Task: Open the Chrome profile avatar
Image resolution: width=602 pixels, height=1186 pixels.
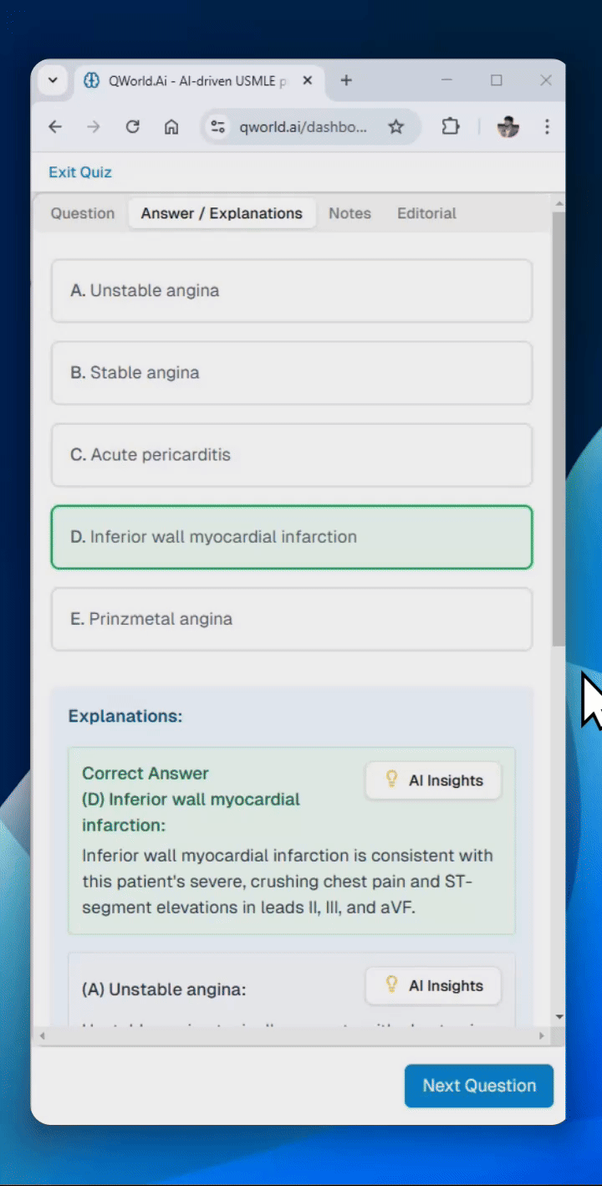Action: click(x=508, y=126)
